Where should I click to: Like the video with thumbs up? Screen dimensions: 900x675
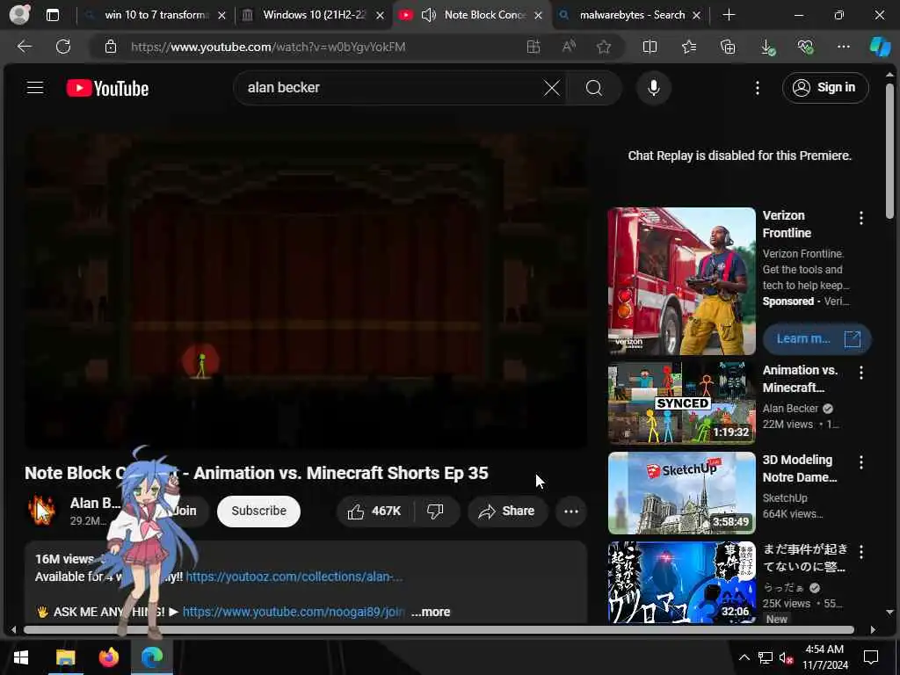(374, 511)
